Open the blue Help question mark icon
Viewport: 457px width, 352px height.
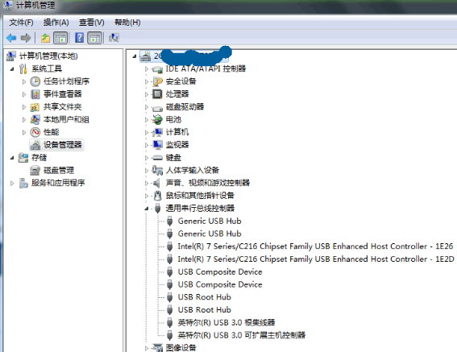coord(79,38)
